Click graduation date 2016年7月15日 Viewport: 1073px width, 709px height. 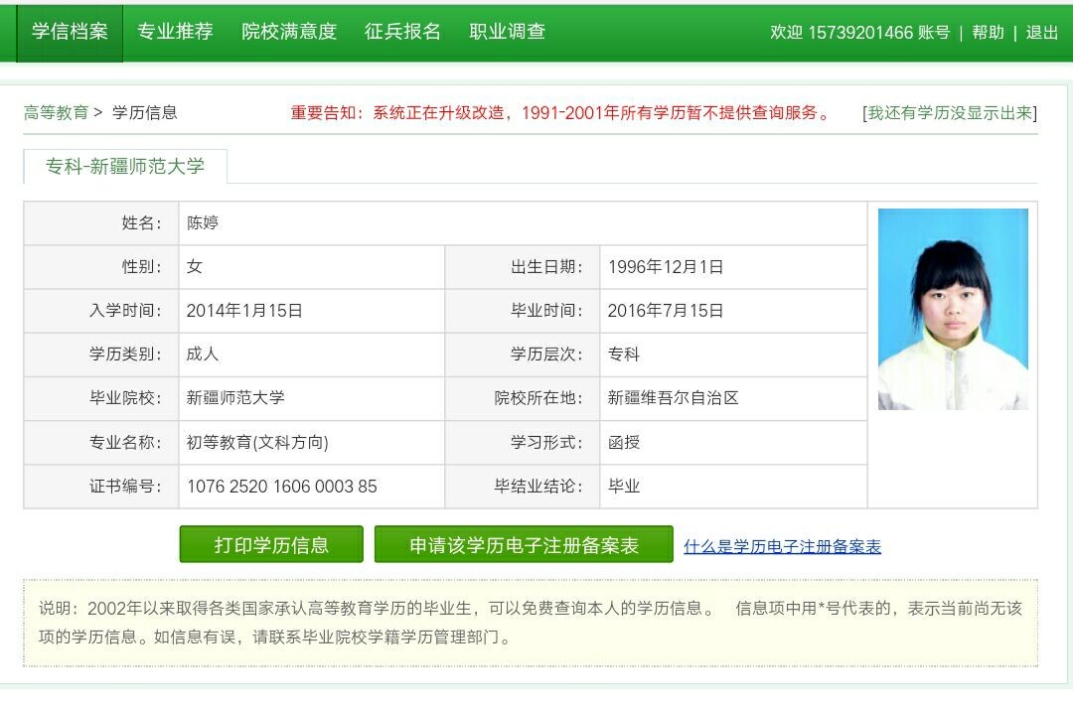point(665,311)
